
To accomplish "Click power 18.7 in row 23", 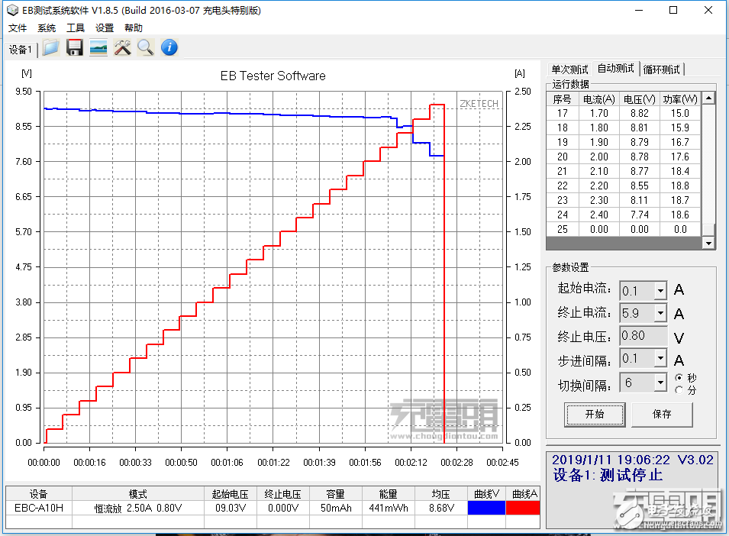I will (679, 200).
